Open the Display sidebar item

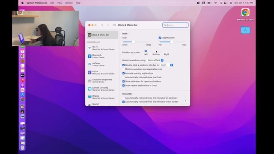click(102, 97)
